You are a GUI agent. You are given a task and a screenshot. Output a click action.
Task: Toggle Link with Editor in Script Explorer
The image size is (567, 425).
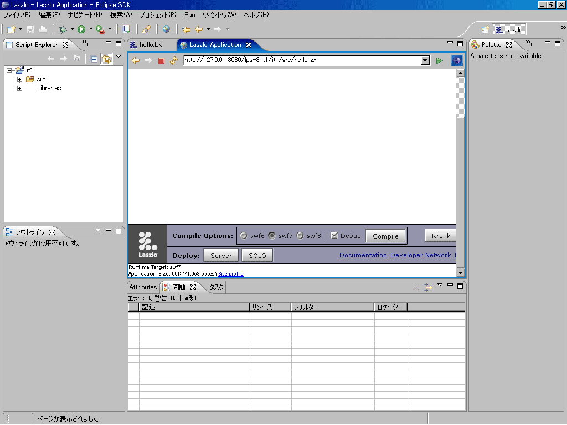coord(107,59)
